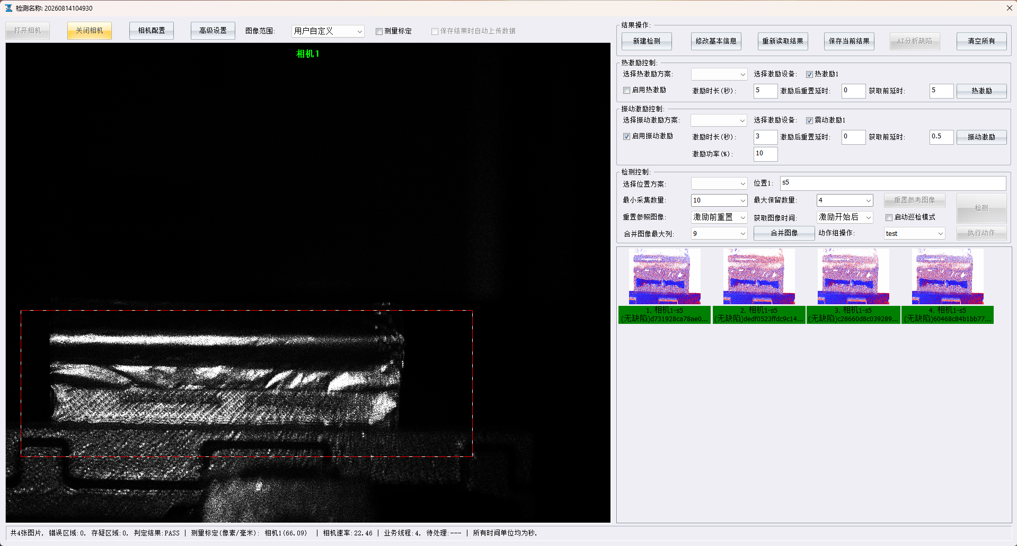Click 判定结果:PASS in the status bar
1017x546 pixels.
(x=157, y=533)
